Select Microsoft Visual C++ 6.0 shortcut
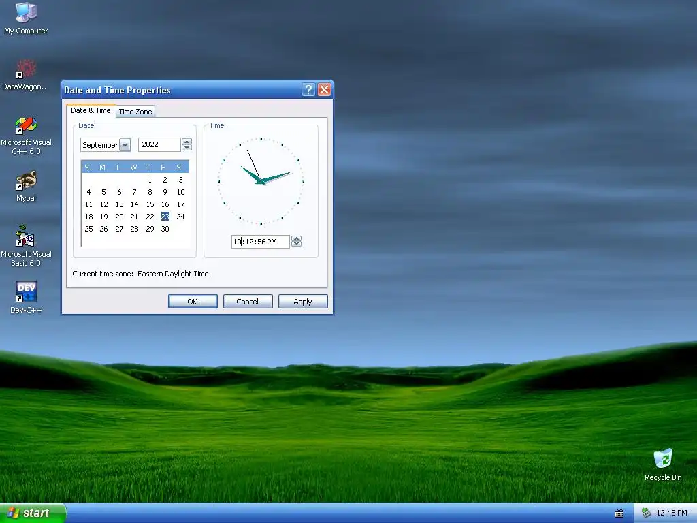This screenshot has height=523, width=697. [26, 136]
